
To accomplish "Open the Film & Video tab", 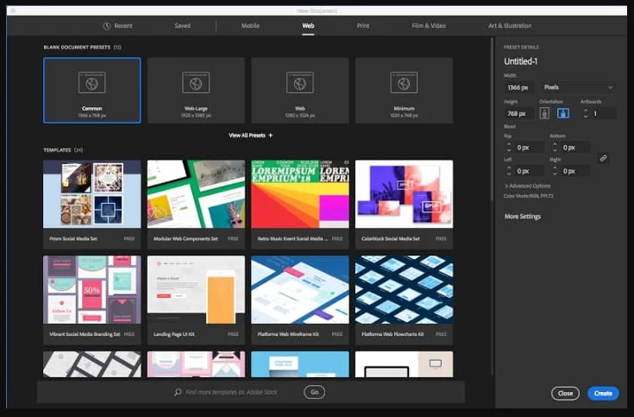I will click(x=429, y=26).
